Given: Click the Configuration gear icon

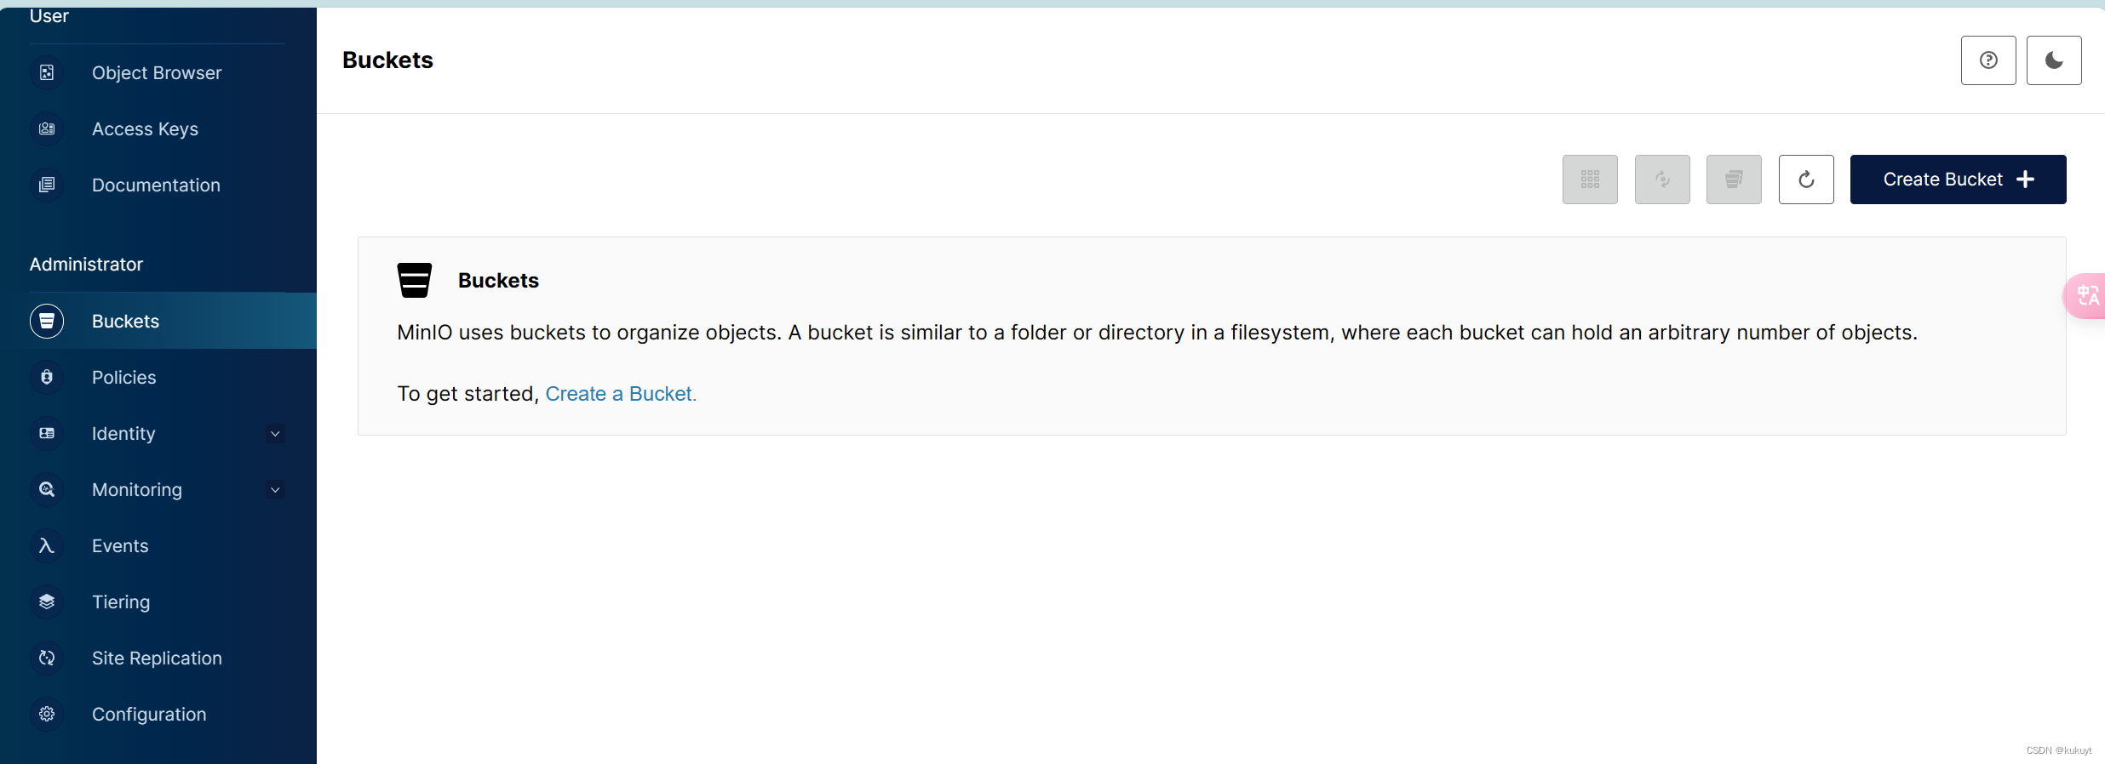Looking at the screenshot, I should [47, 715].
